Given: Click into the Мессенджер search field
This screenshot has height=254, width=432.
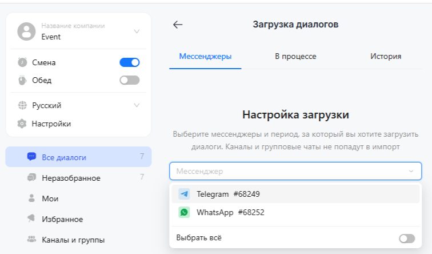Looking at the screenshot, I should (286, 171).
